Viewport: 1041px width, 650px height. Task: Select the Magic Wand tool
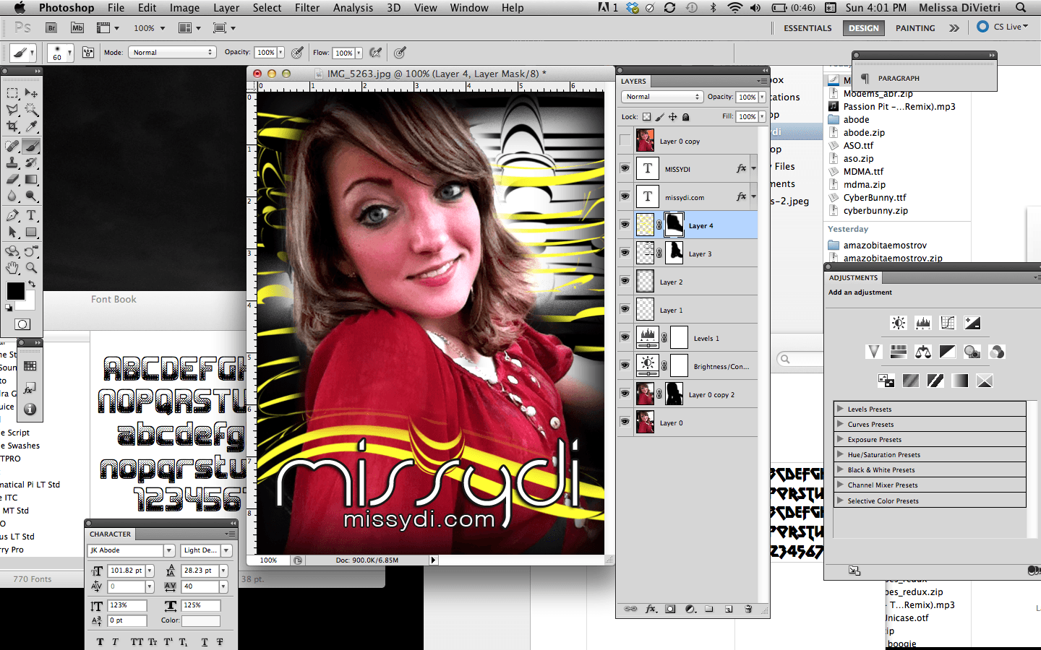(x=31, y=110)
